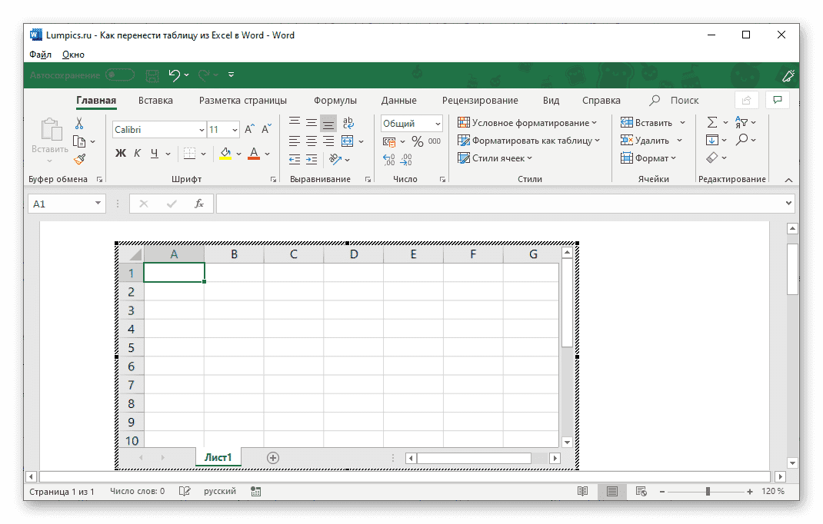Click the Percent style icon
This screenshot has height=524, width=823.
pyautogui.click(x=418, y=141)
